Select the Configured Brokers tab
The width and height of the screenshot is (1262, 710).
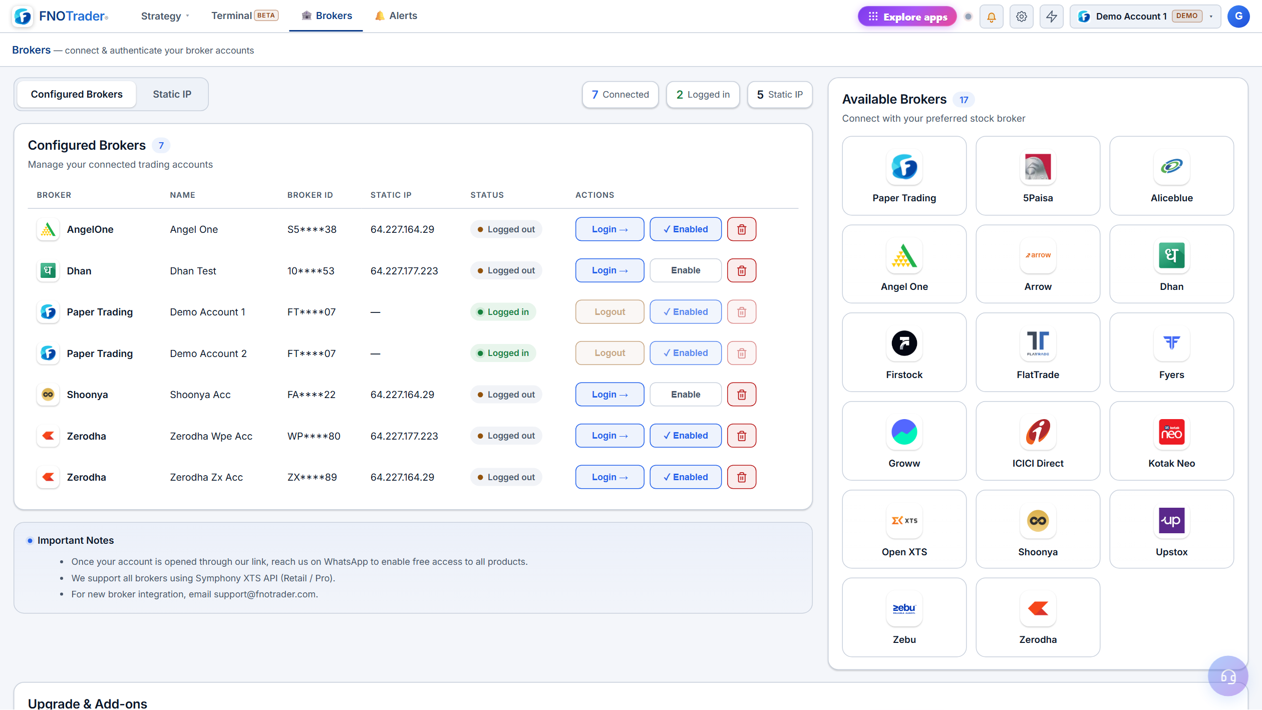77,94
